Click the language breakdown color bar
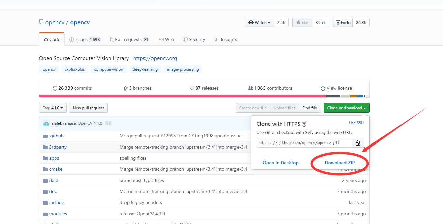Screen dimensions: 443x224 coord(204,96)
